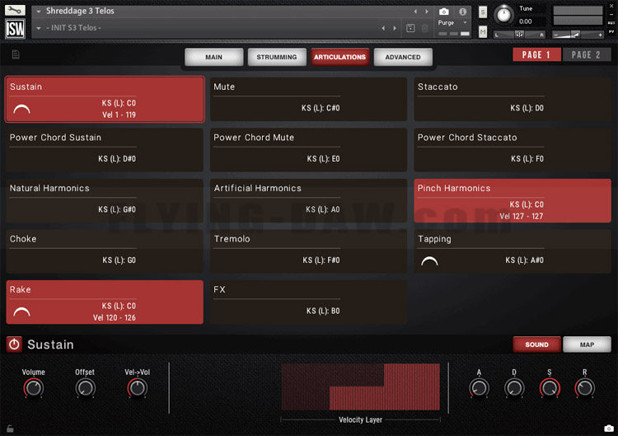Click the Offset knob
The height and width of the screenshot is (436, 618).
pos(85,388)
